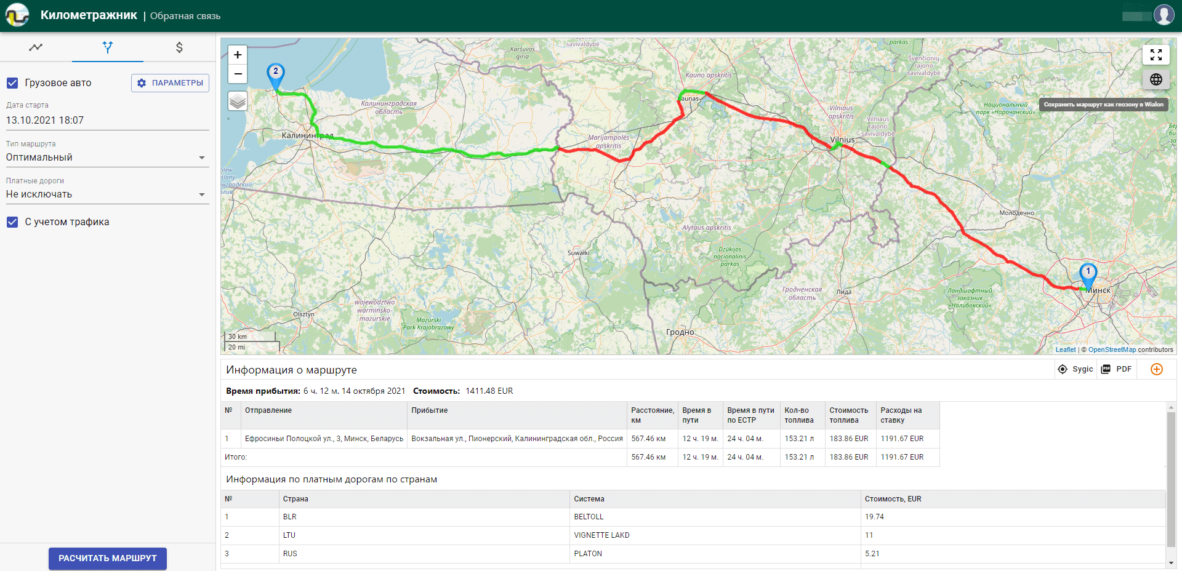Export the route to PDF
The height and width of the screenshot is (571, 1182).
[1117, 369]
